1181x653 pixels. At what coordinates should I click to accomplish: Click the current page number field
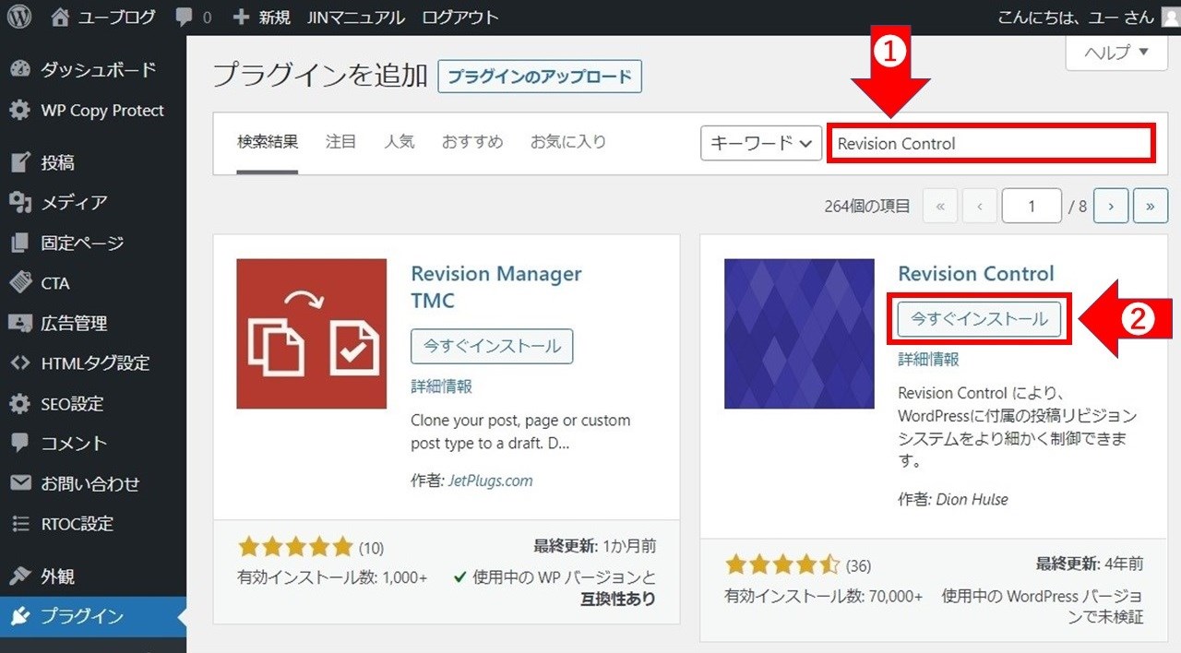[x=1032, y=207]
